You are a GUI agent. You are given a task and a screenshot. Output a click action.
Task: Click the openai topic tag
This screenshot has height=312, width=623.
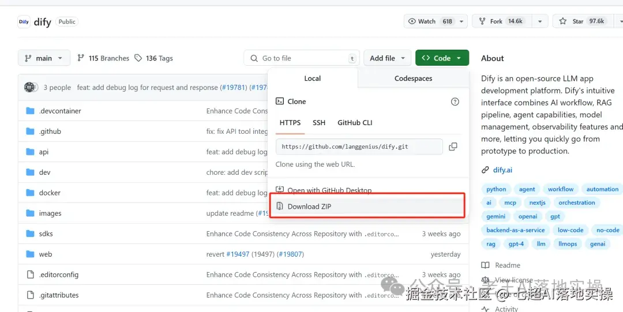pyautogui.click(x=528, y=217)
